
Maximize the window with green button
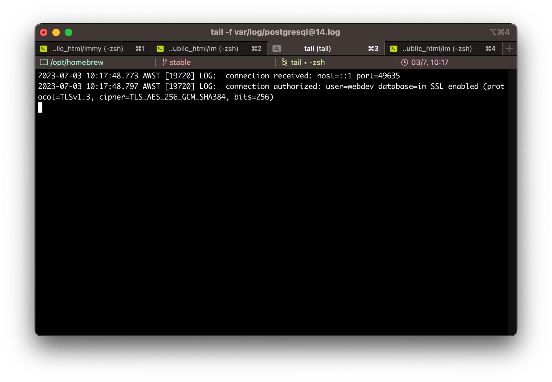pos(69,32)
